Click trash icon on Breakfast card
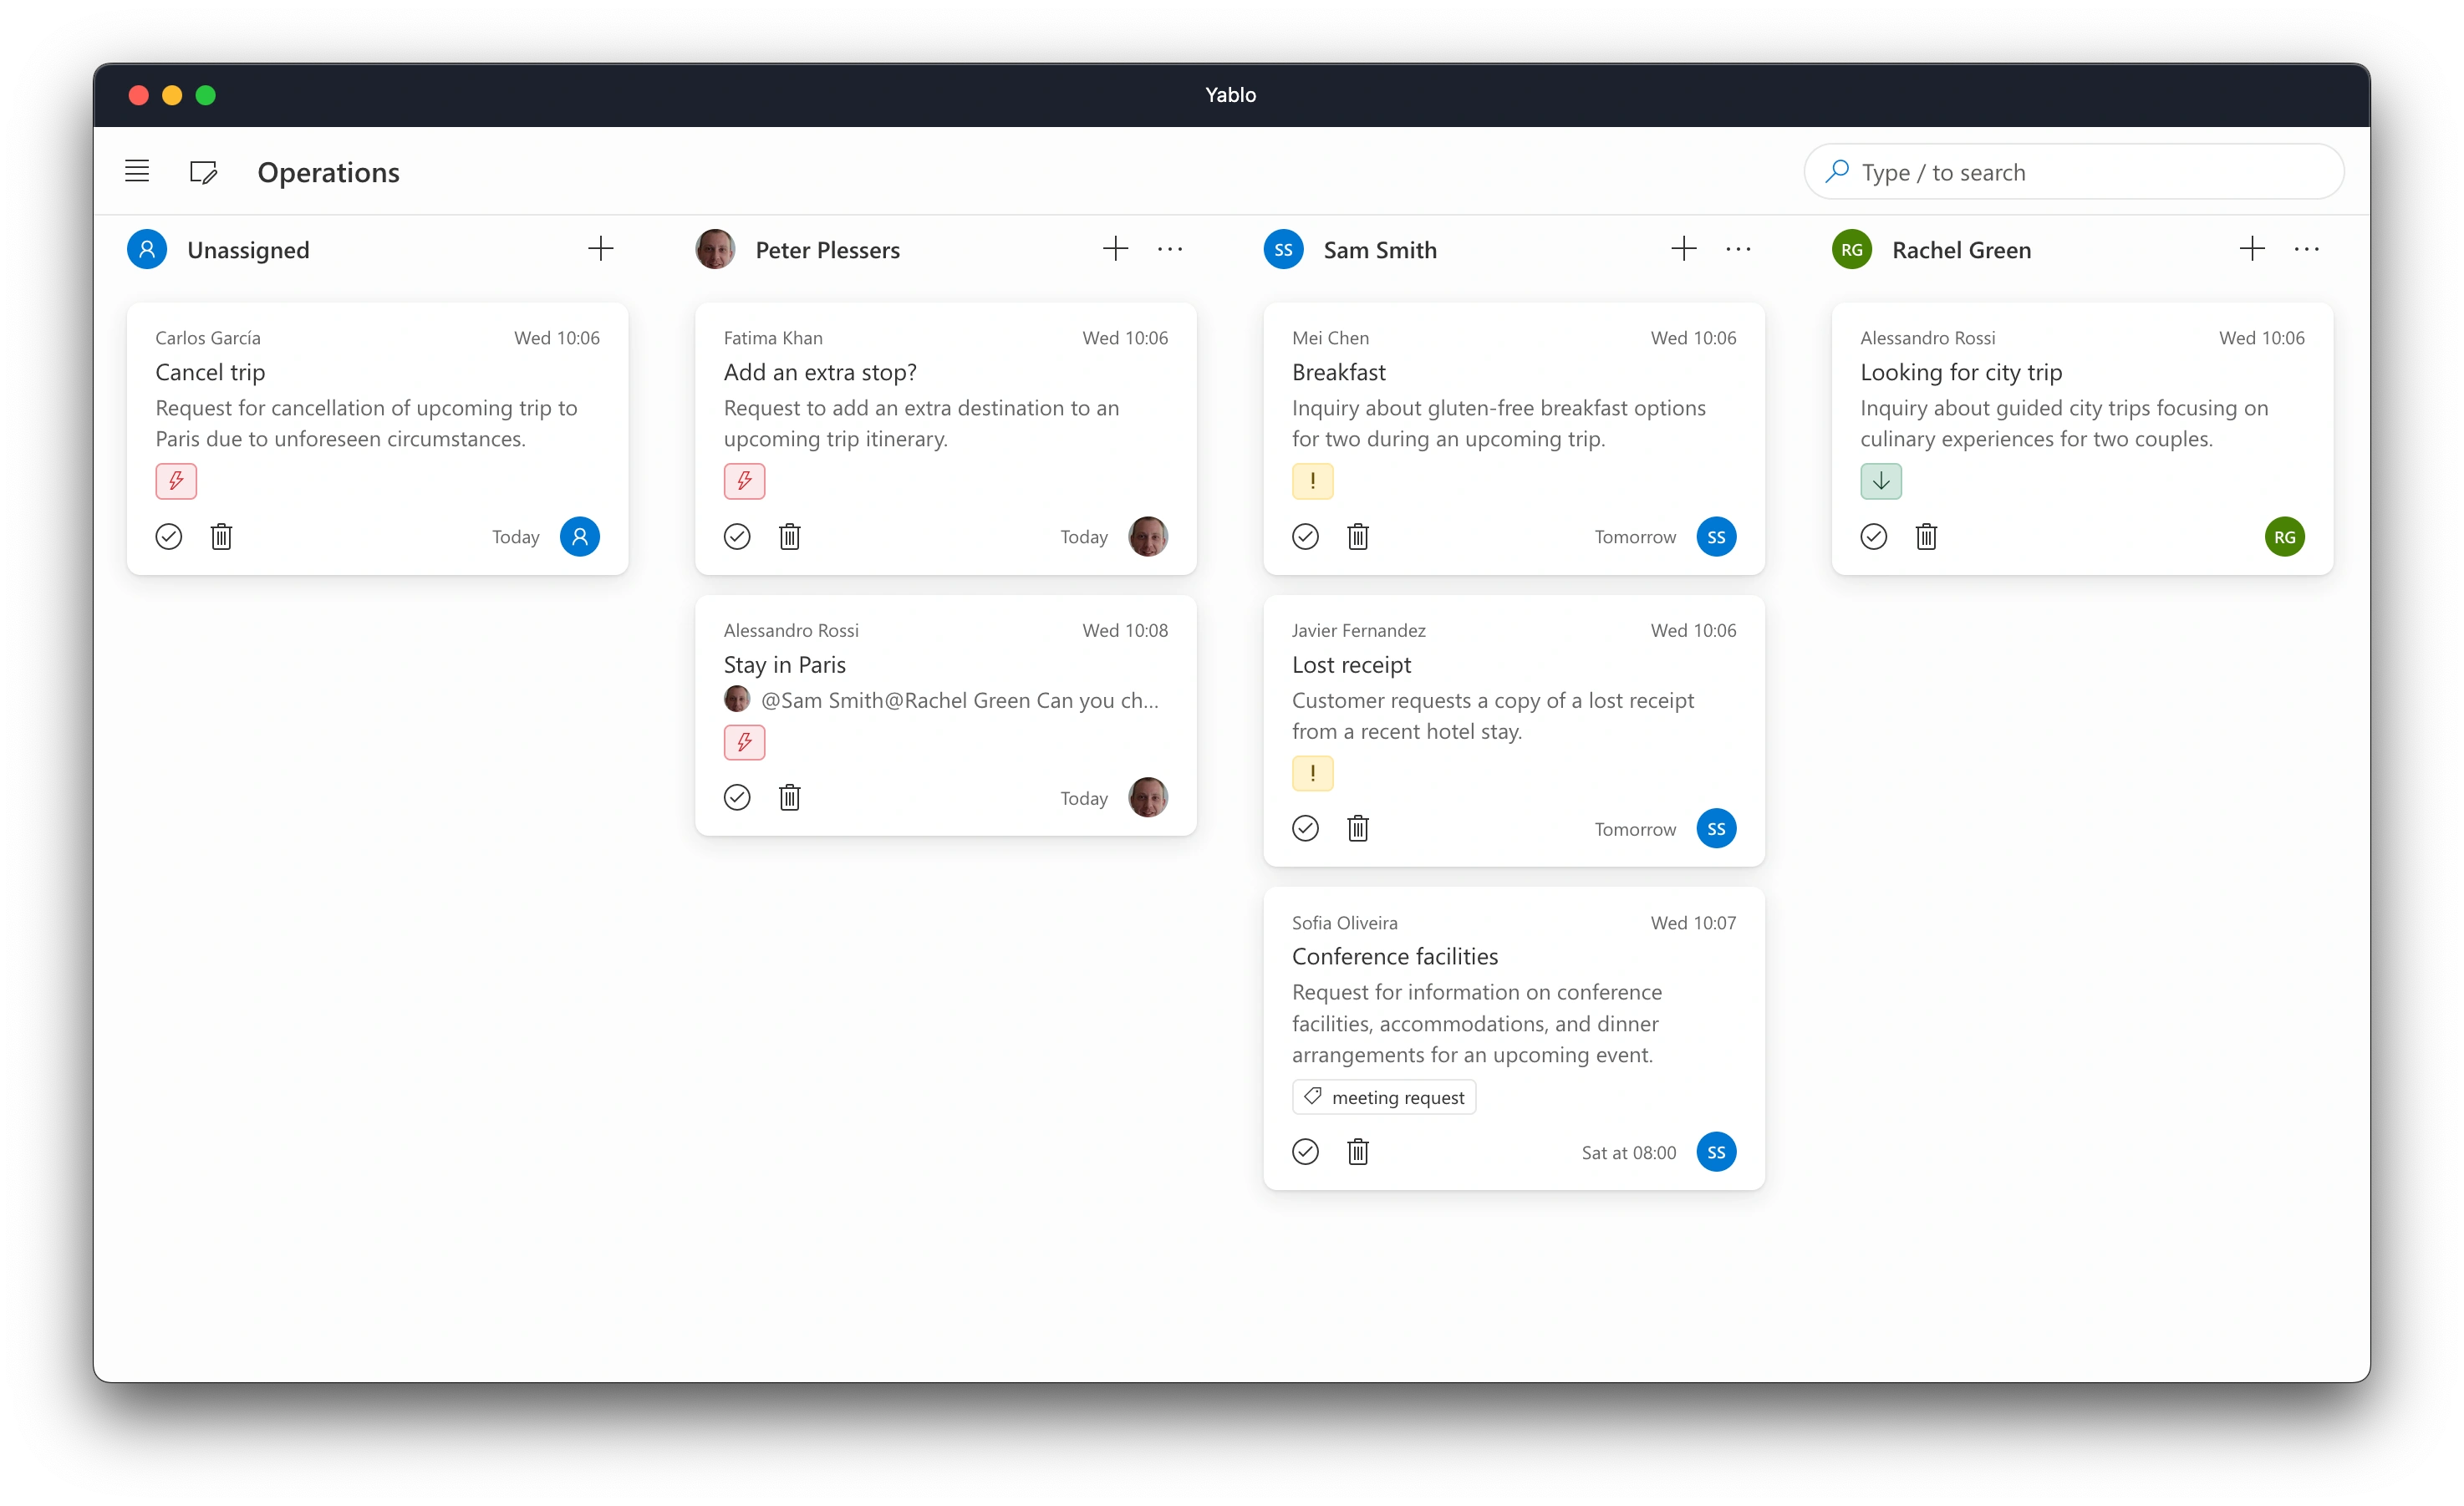Image resolution: width=2464 pixels, height=1506 pixels. [x=1358, y=537]
